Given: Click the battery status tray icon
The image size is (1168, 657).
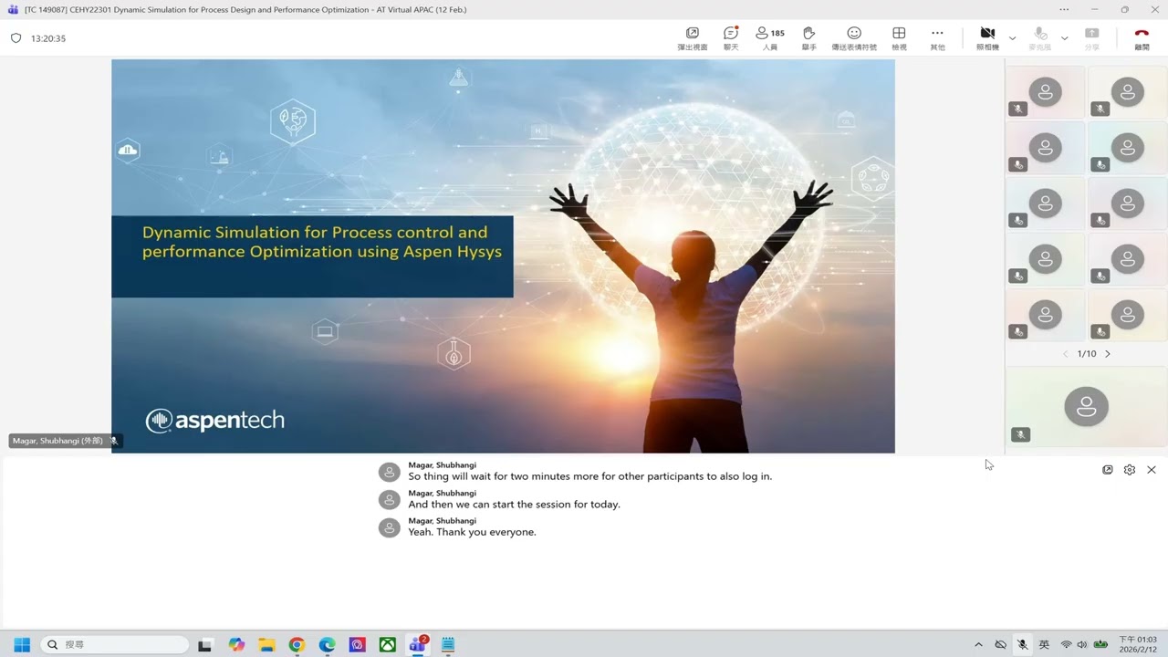Looking at the screenshot, I should point(1101,645).
